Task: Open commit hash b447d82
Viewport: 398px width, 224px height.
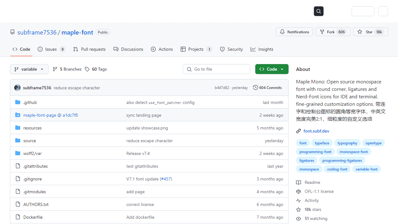Action: tap(222, 88)
